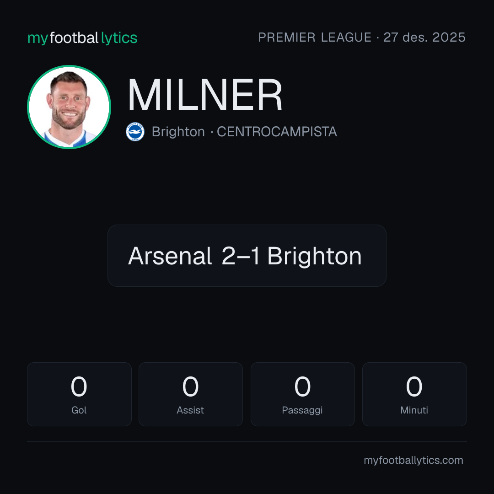Click the 27 des. 2025 date
The image size is (494, 494).
(424, 37)
